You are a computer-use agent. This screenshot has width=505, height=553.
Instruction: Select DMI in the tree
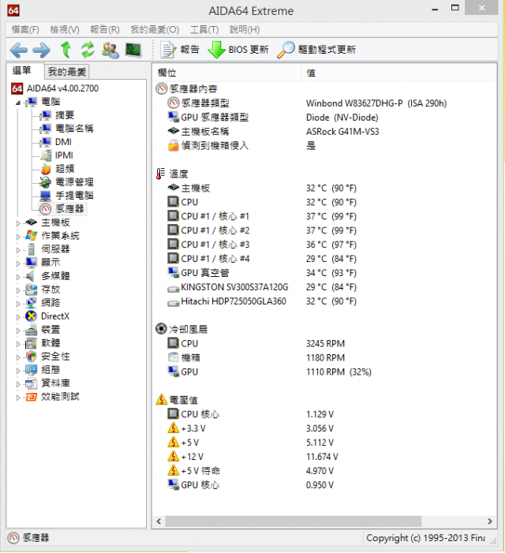[63, 142]
